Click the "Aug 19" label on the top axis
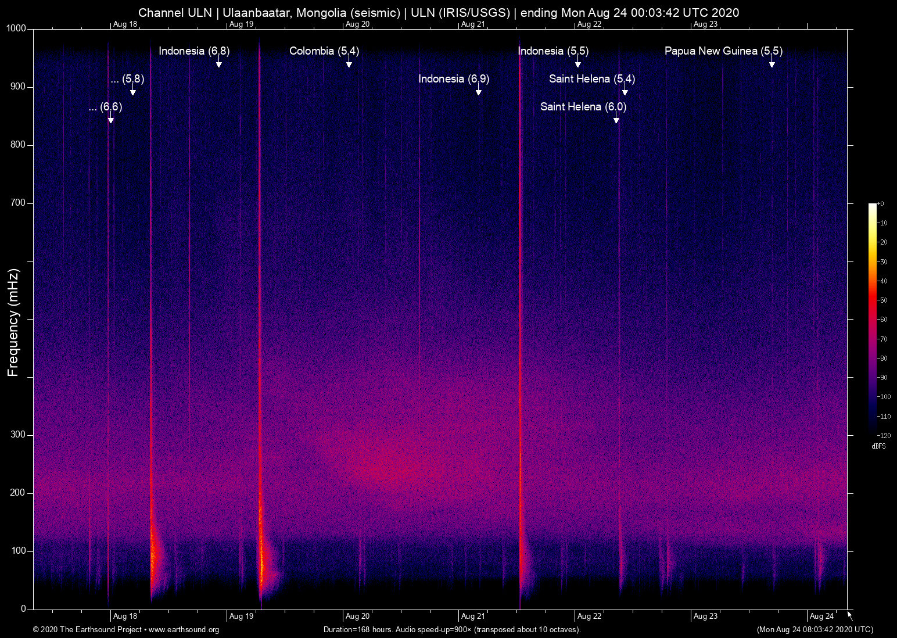The image size is (897, 638). [242, 24]
